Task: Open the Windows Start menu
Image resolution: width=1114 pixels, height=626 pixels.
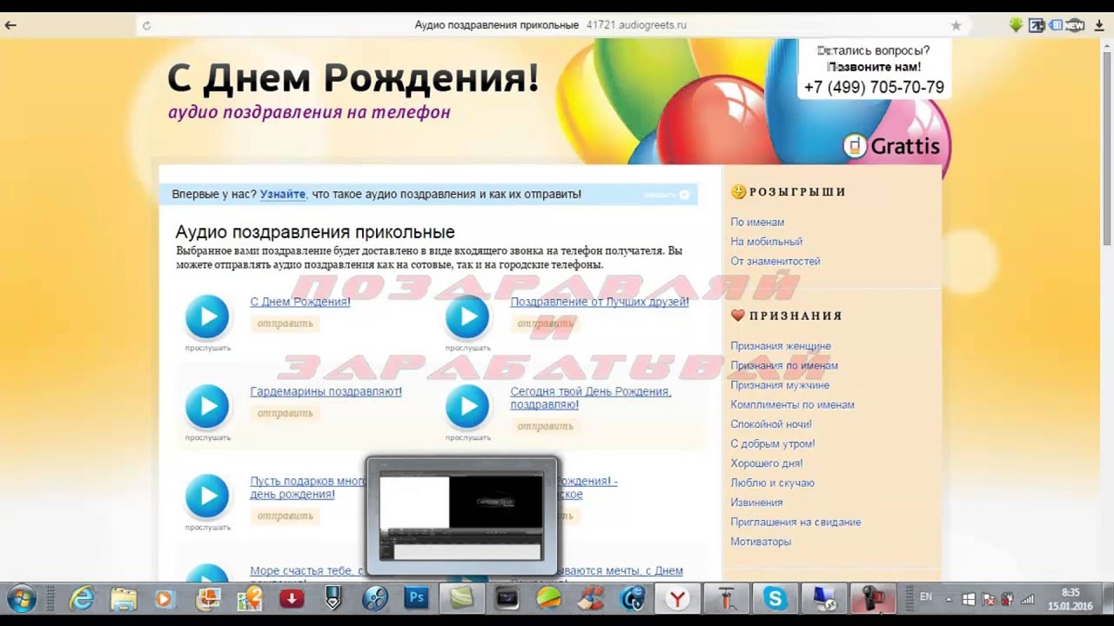Action: click(22, 599)
